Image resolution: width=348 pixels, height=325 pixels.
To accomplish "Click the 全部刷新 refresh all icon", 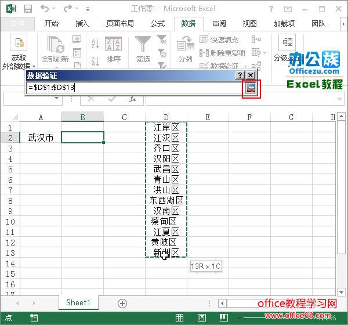I will (x=56, y=44).
